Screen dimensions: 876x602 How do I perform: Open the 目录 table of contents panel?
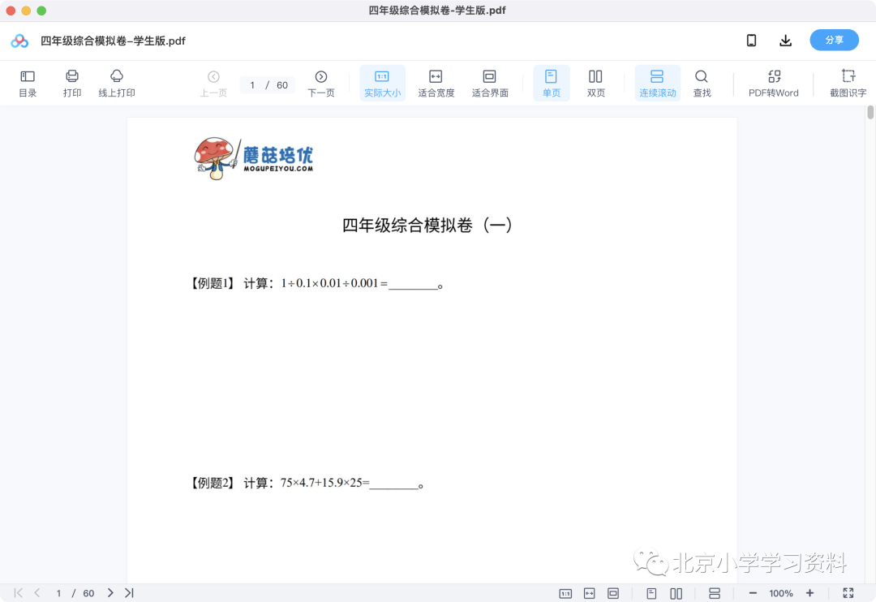pos(28,83)
